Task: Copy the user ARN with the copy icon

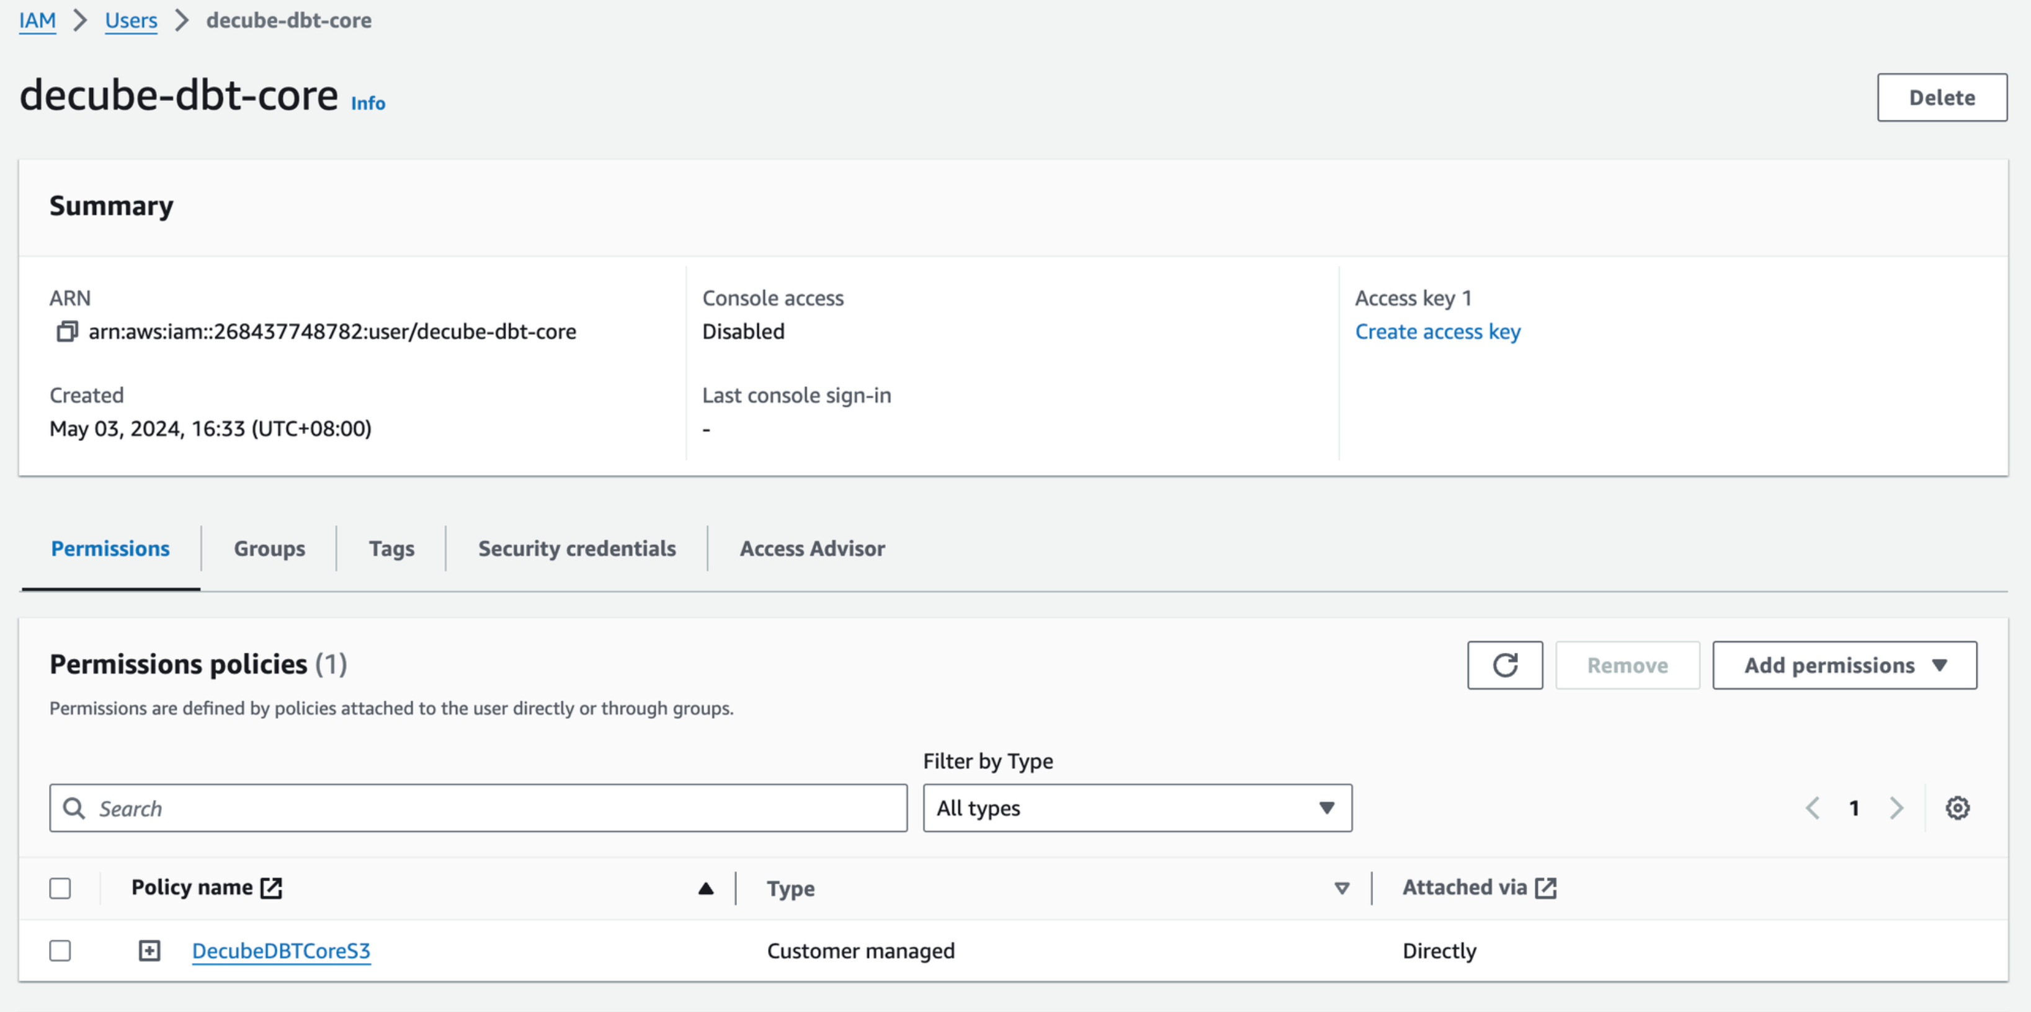Action: 67,332
